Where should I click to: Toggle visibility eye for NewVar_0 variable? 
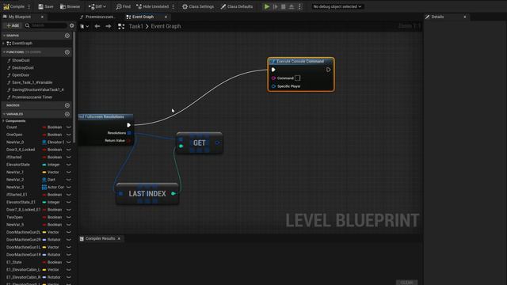click(69, 142)
